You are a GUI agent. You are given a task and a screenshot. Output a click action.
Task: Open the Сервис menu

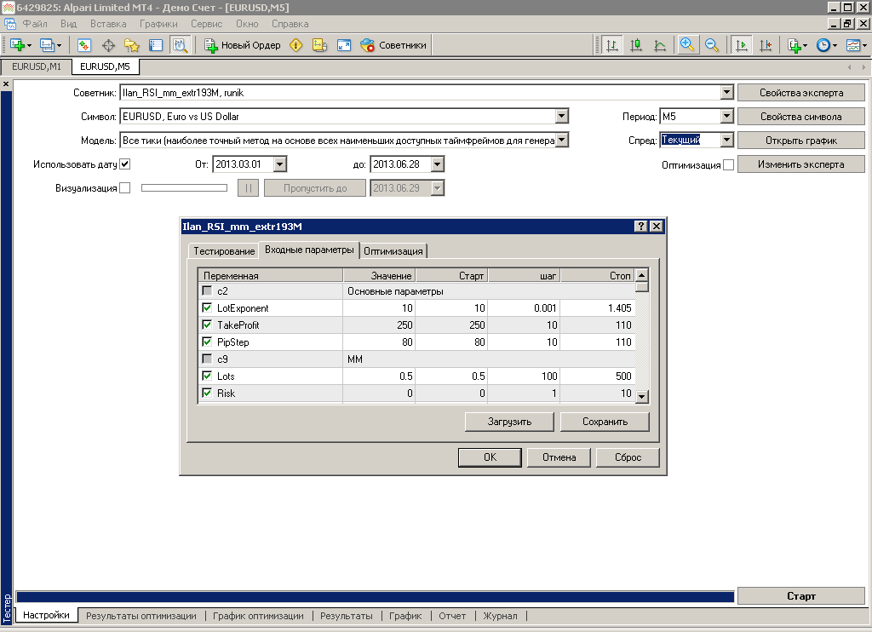coord(206,24)
